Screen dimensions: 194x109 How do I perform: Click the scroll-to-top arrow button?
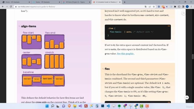pyautogui.click(x=187, y=97)
